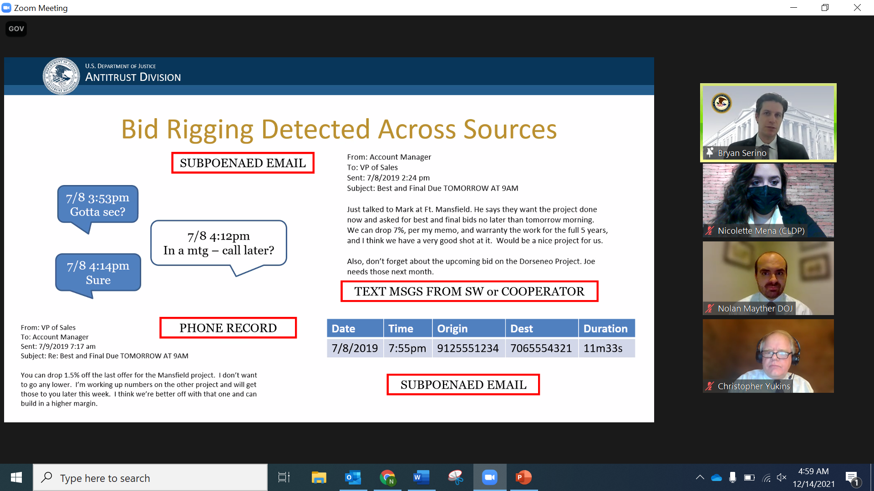Viewport: 874px width, 491px height.
Task: Click the taskbar search box
Action: click(150, 478)
